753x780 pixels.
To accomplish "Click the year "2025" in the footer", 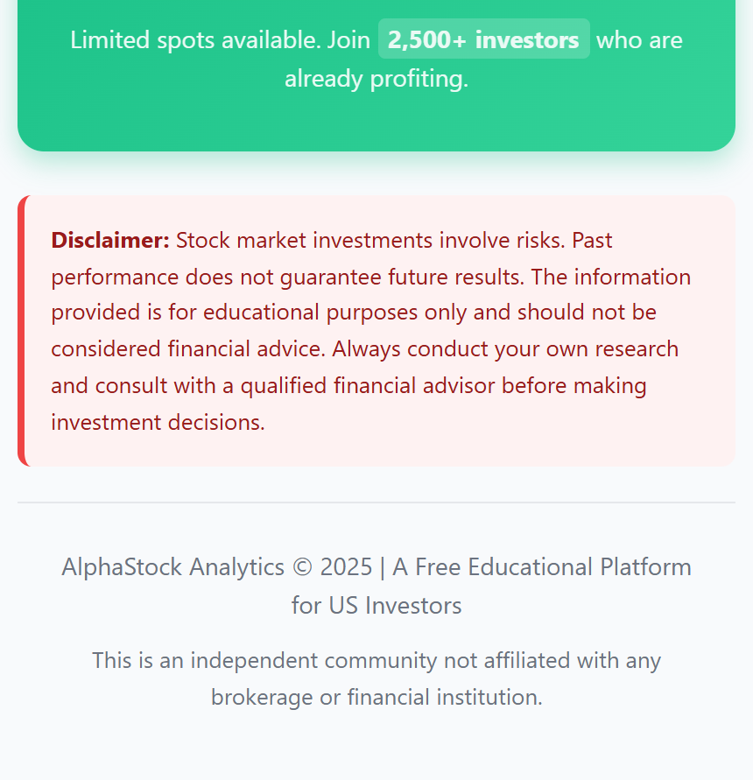I will click(x=346, y=567).
